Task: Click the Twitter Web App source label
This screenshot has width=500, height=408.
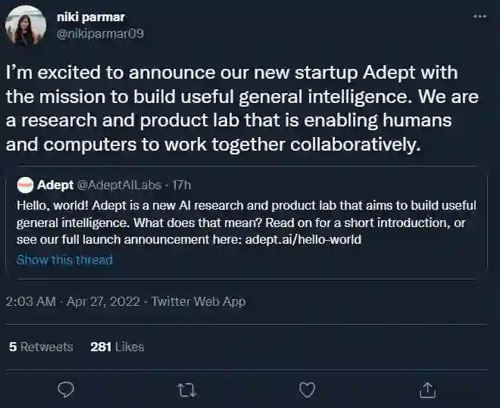Action: (198, 301)
